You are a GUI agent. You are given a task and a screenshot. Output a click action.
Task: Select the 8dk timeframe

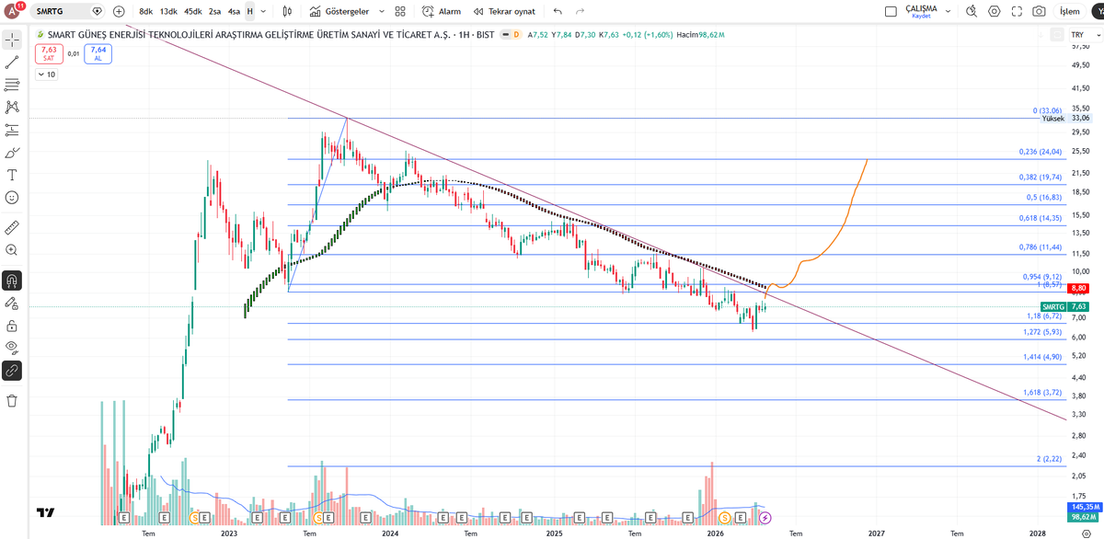coord(145,11)
